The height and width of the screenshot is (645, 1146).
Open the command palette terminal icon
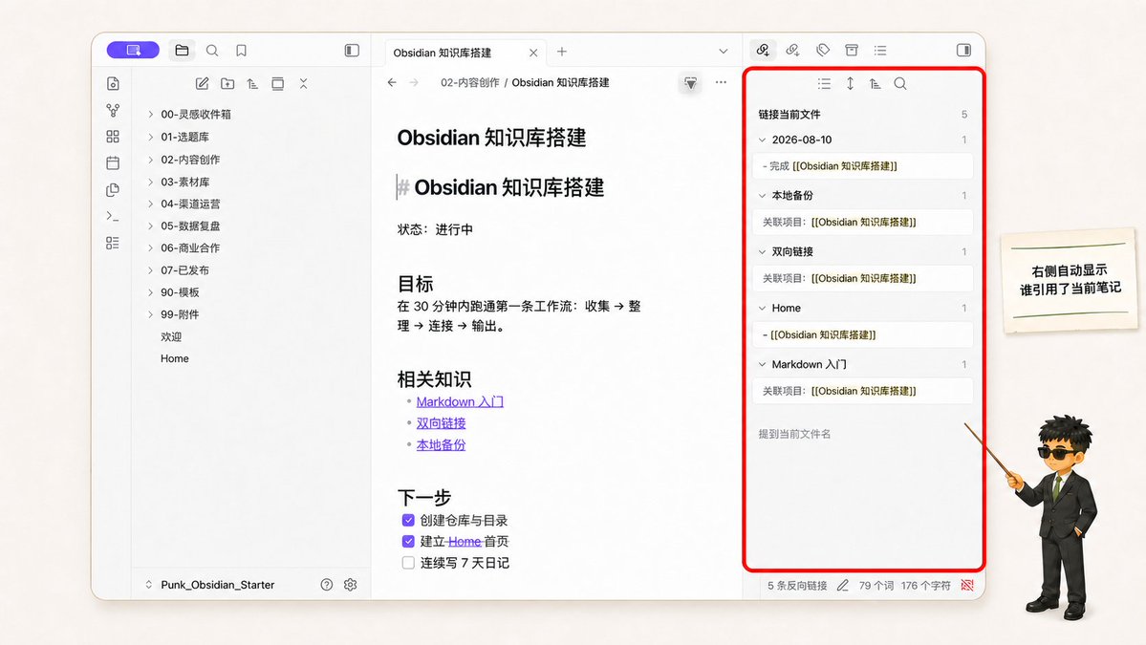(x=113, y=216)
